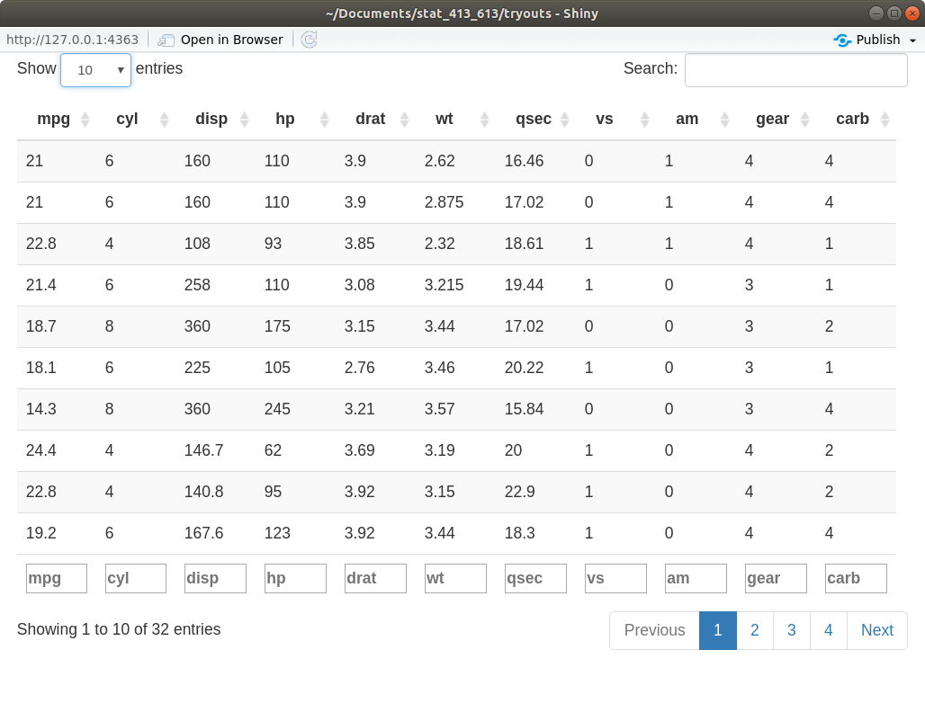925x703 pixels.
Task: Click hp value 175
Action: tap(277, 326)
